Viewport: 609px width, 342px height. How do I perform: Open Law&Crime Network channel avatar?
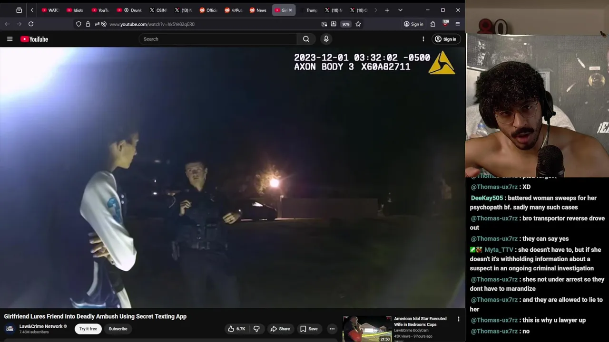tap(10, 329)
